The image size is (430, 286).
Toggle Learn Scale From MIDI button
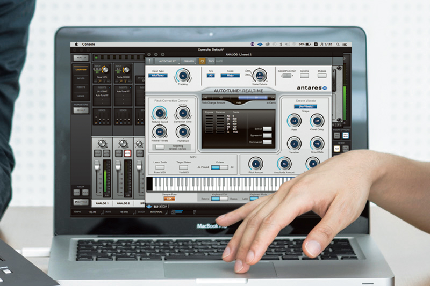tap(160, 167)
